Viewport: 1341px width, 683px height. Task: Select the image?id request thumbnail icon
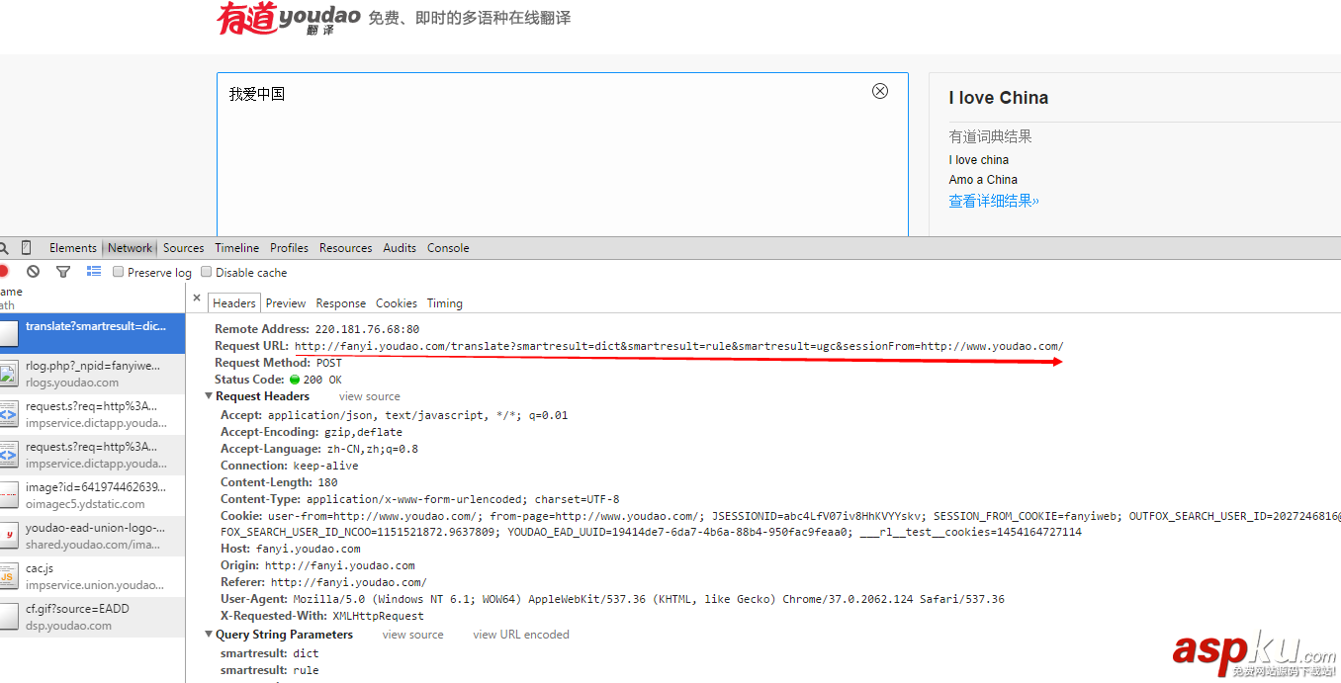click(11, 493)
